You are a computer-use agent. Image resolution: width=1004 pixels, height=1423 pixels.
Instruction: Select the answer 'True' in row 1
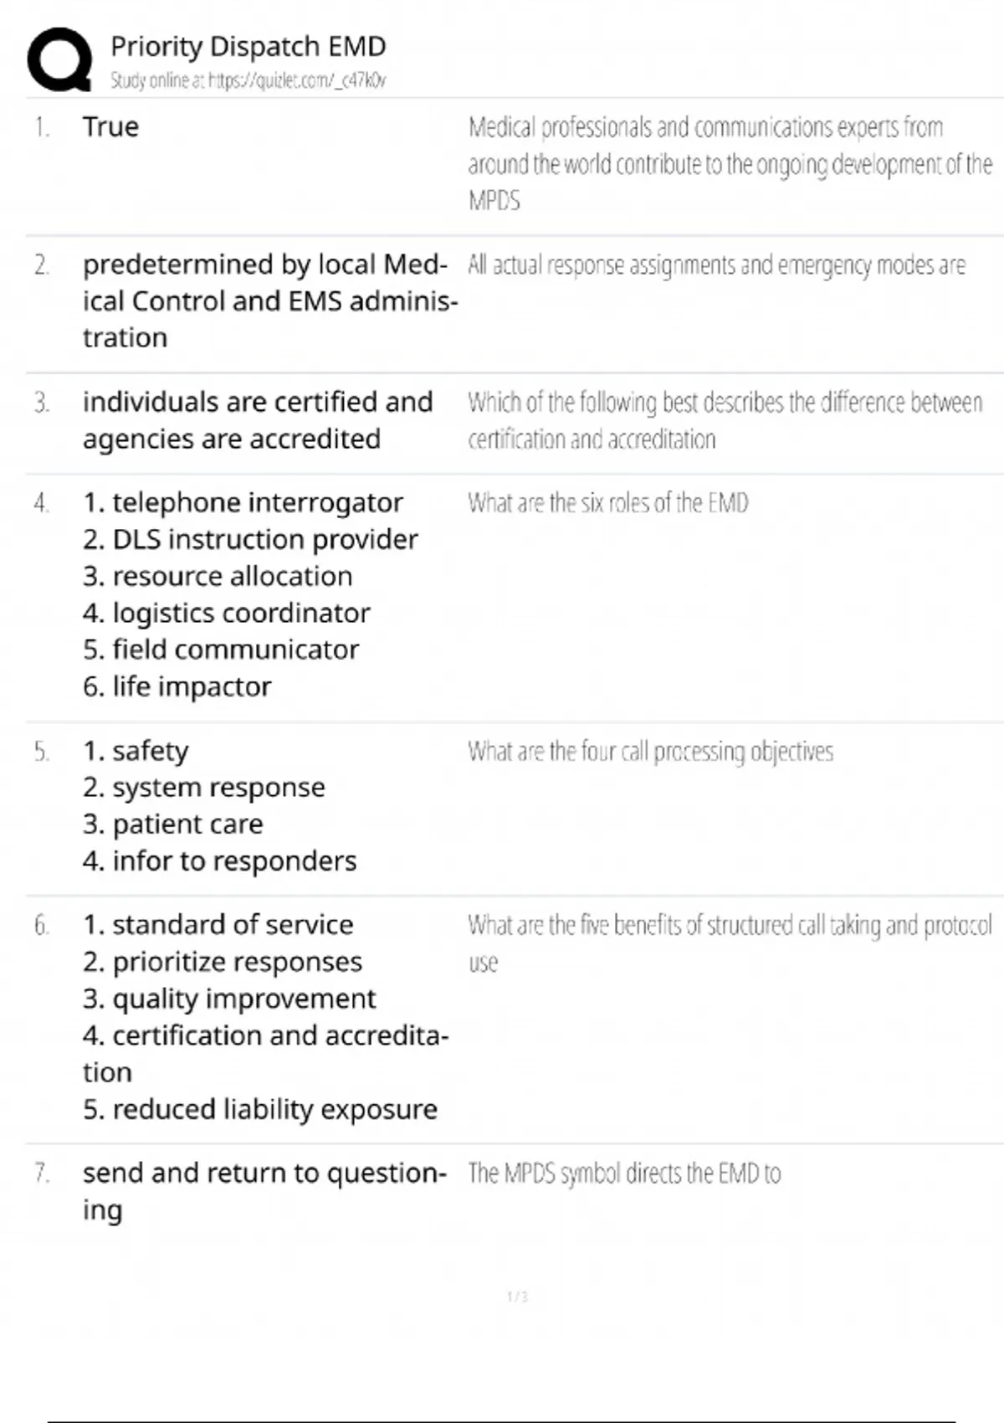[x=110, y=126]
